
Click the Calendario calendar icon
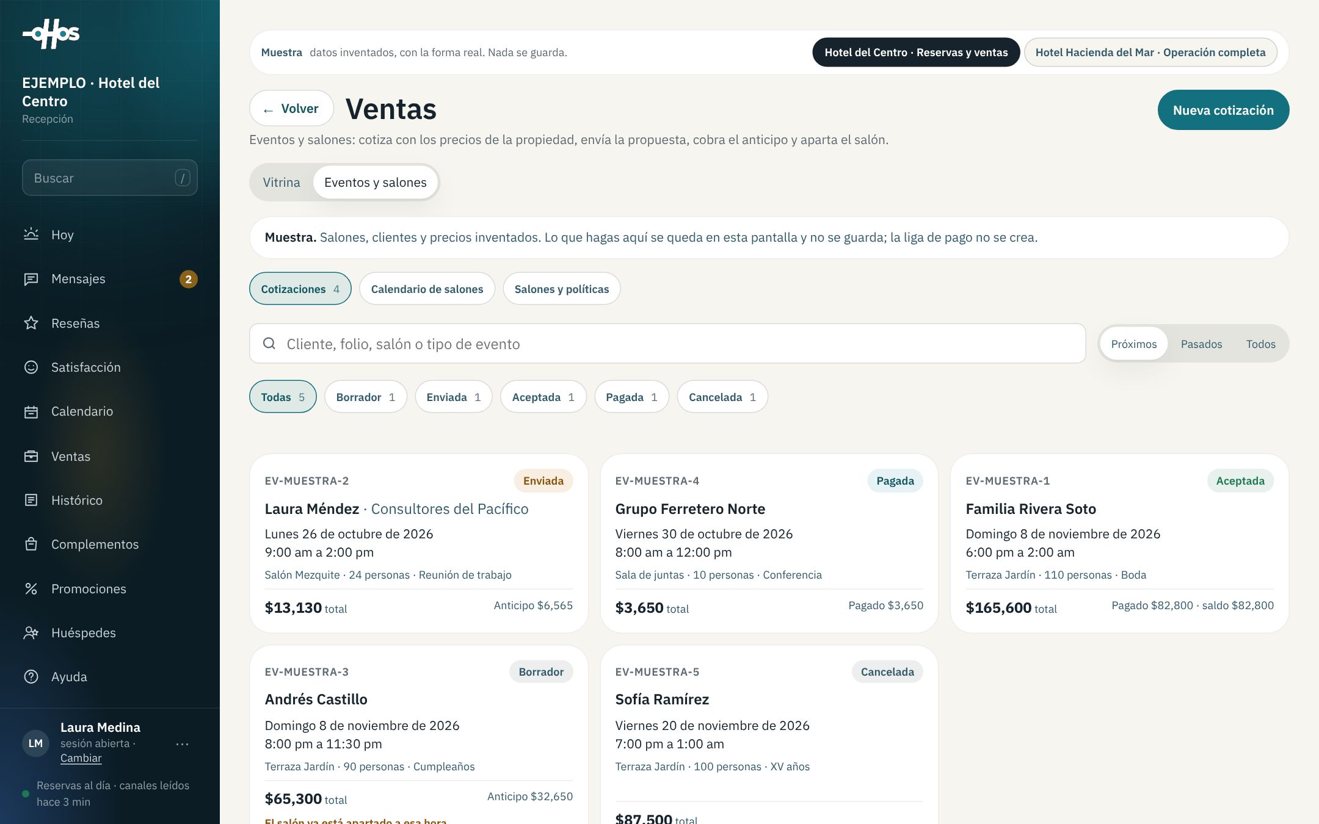point(31,411)
